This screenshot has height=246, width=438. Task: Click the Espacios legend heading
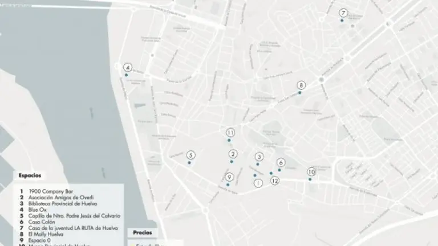pyautogui.click(x=30, y=176)
